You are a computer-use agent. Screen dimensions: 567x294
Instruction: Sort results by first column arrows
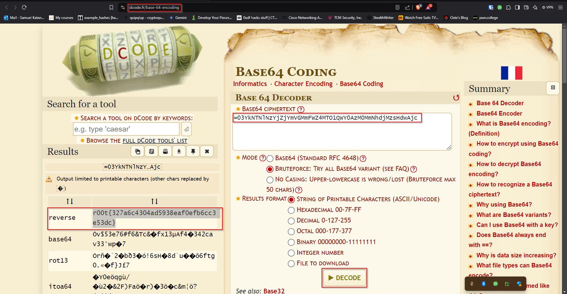pos(70,202)
